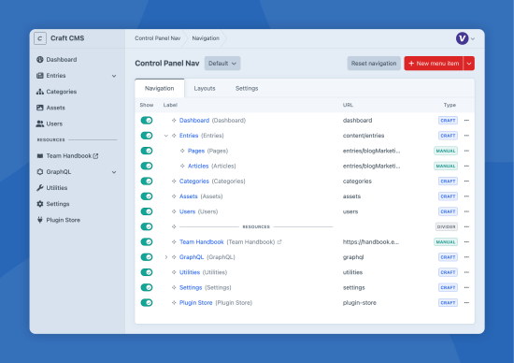Disable the Pages nav item switch

[147, 151]
